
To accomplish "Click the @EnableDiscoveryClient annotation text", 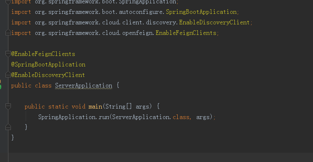I will pos(48,75).
